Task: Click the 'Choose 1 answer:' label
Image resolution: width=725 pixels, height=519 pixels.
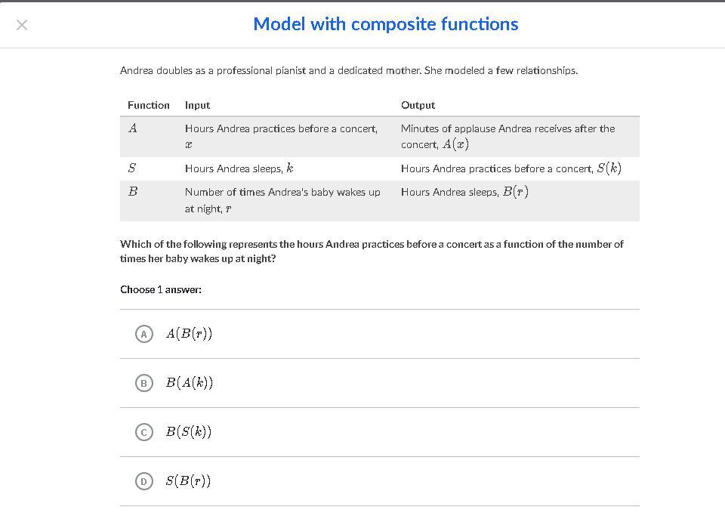Action: [x=161, y=289]
